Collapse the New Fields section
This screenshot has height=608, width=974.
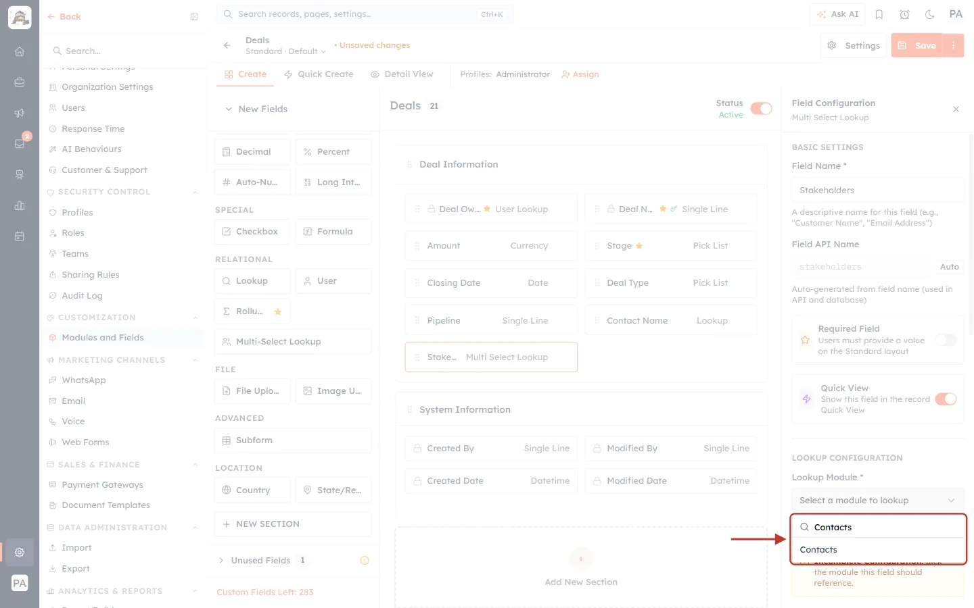point(229,109)
